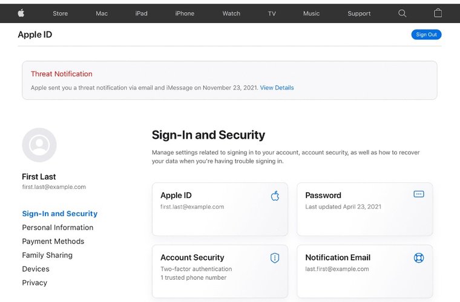The height and width of the screenshot is (302, 460).
Task: Click the Sign-In and Security main heading
Action: click(x=208, y=135)
